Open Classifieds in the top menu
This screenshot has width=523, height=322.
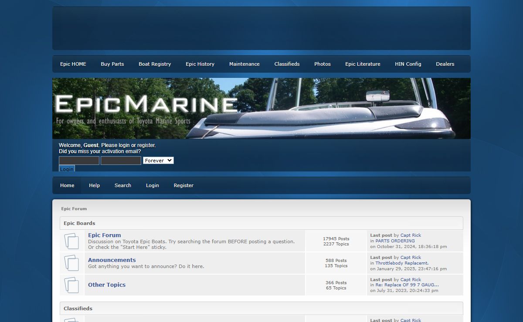coord(287,64)
